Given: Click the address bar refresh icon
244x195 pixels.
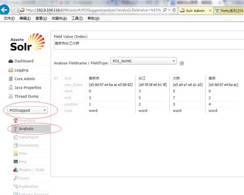Looking at the screenshot, I should [x=174, y=10].
